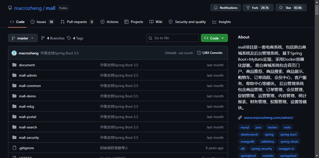Open the Insights tab
This screenshot has width=319, height=158.
[x=222, y=22]
